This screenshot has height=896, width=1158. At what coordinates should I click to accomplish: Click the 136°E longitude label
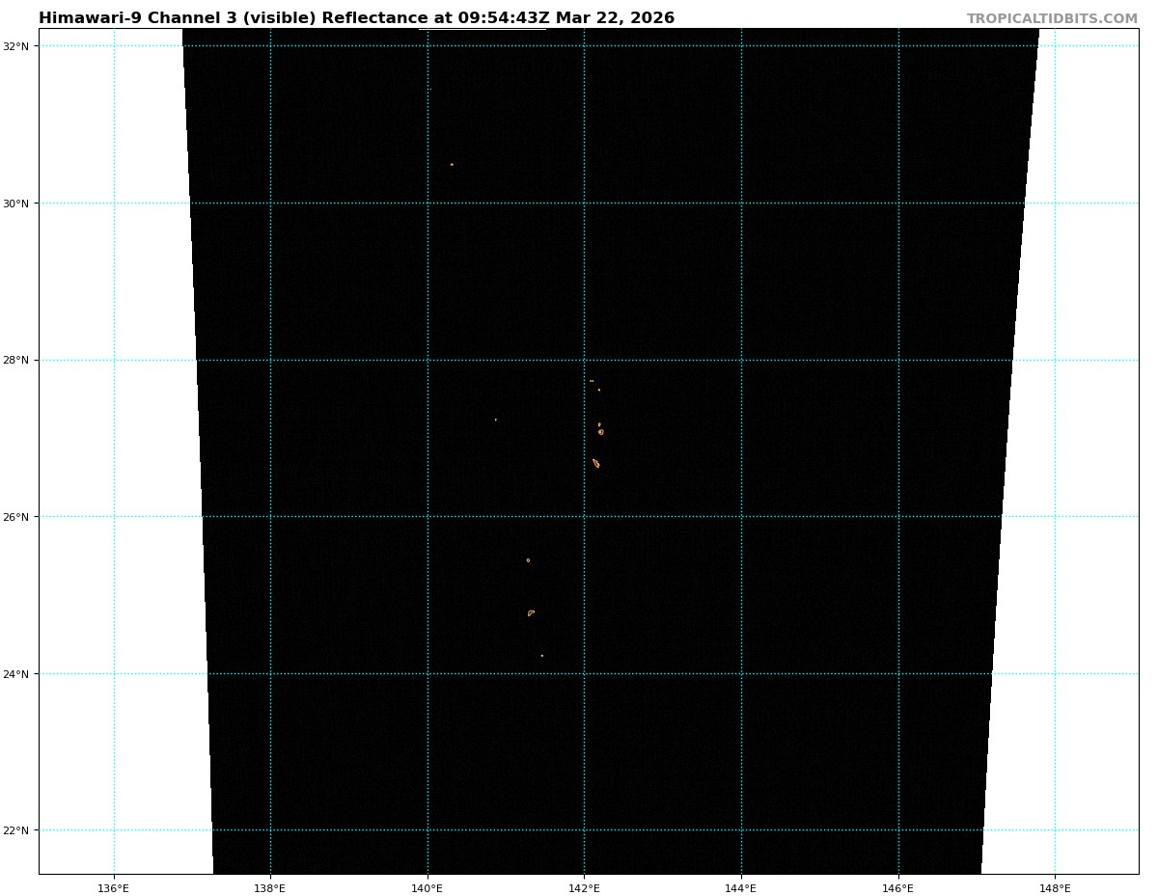tap(114, 887)
